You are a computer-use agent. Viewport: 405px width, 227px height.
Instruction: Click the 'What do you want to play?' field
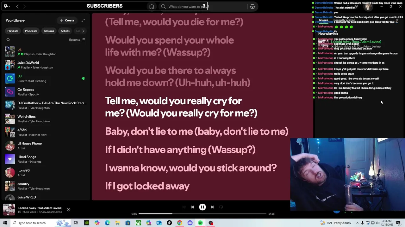coord(202,7)
